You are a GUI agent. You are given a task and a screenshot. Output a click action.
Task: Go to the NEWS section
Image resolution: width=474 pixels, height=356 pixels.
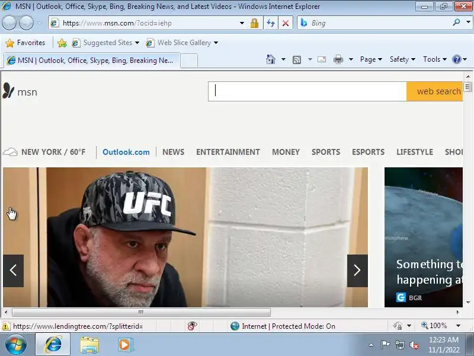pyautogui.click(x=173, y=152)
